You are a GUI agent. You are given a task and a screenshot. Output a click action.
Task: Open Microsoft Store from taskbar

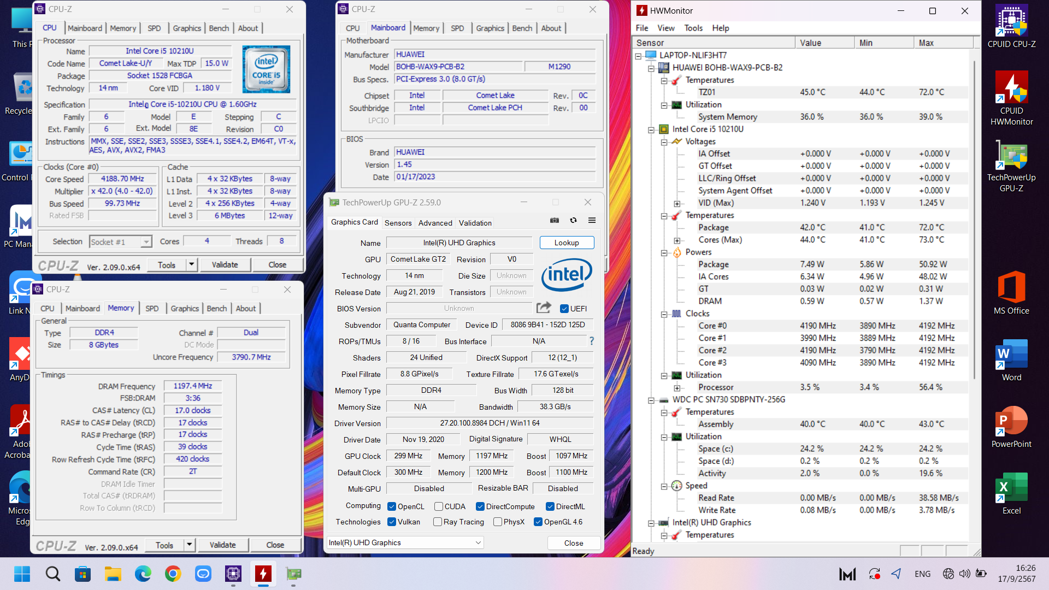[82, 574]
